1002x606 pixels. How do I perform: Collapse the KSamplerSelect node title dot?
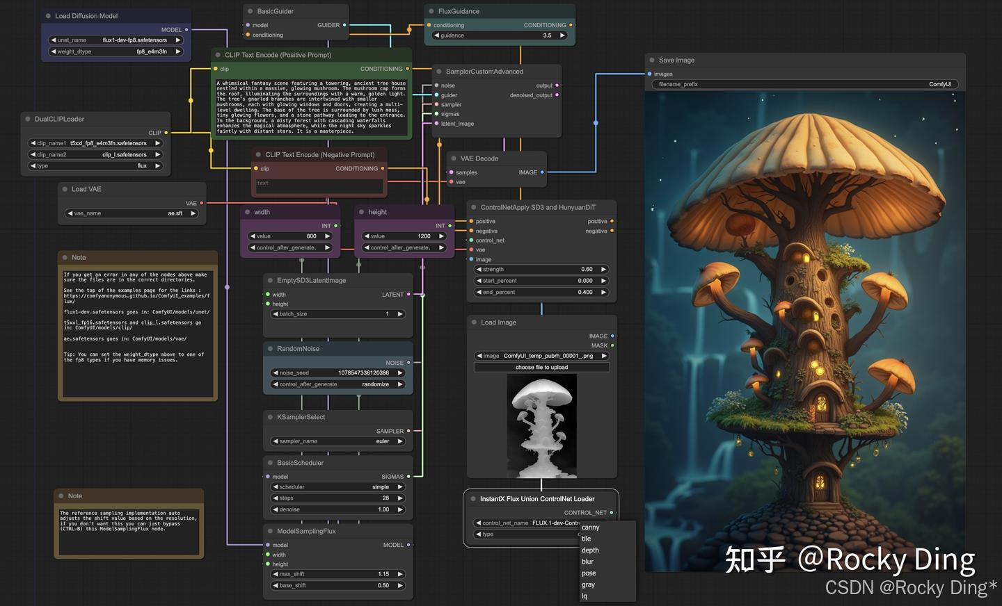coord(270,417)
